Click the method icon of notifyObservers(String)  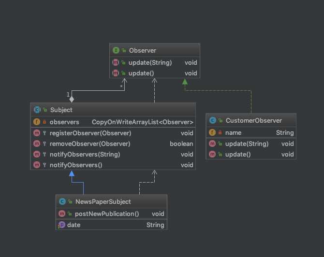click(37, 154)
